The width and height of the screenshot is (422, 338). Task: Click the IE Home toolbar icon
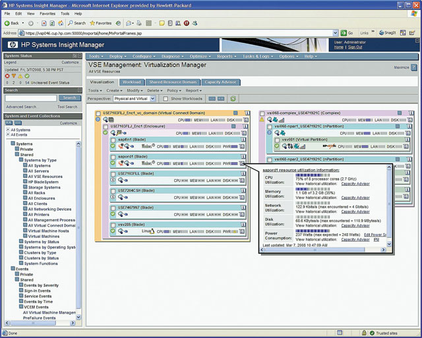(61, 23)
